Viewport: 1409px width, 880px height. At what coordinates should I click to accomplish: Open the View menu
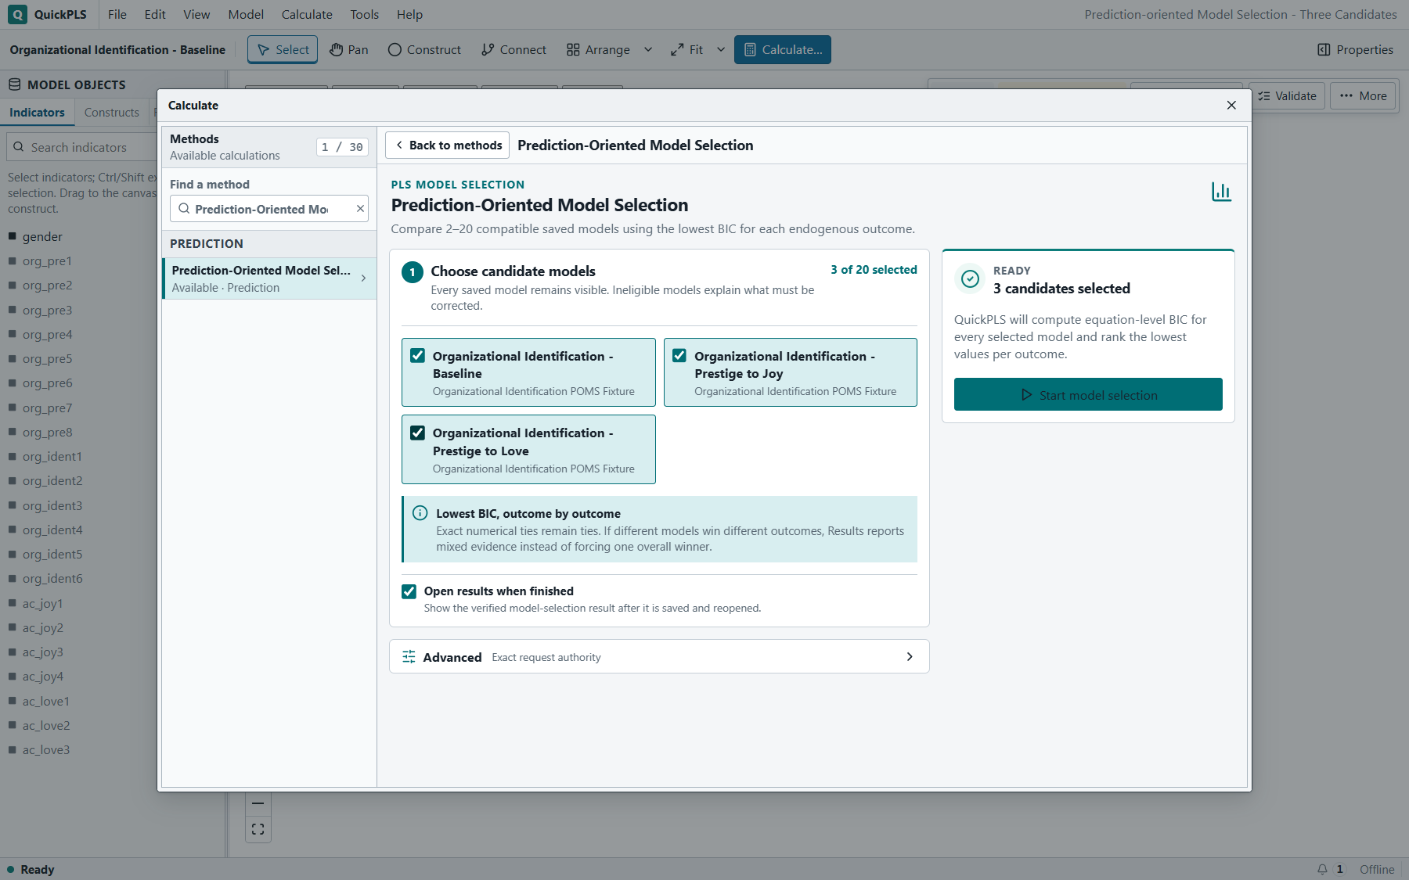tap(196, 14)
